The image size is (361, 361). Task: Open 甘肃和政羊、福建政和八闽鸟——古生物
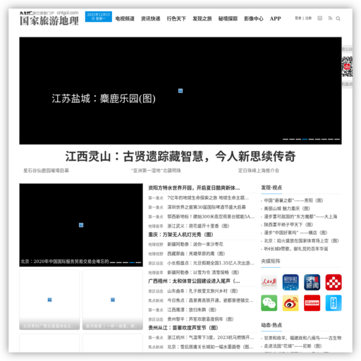(302, 338)
